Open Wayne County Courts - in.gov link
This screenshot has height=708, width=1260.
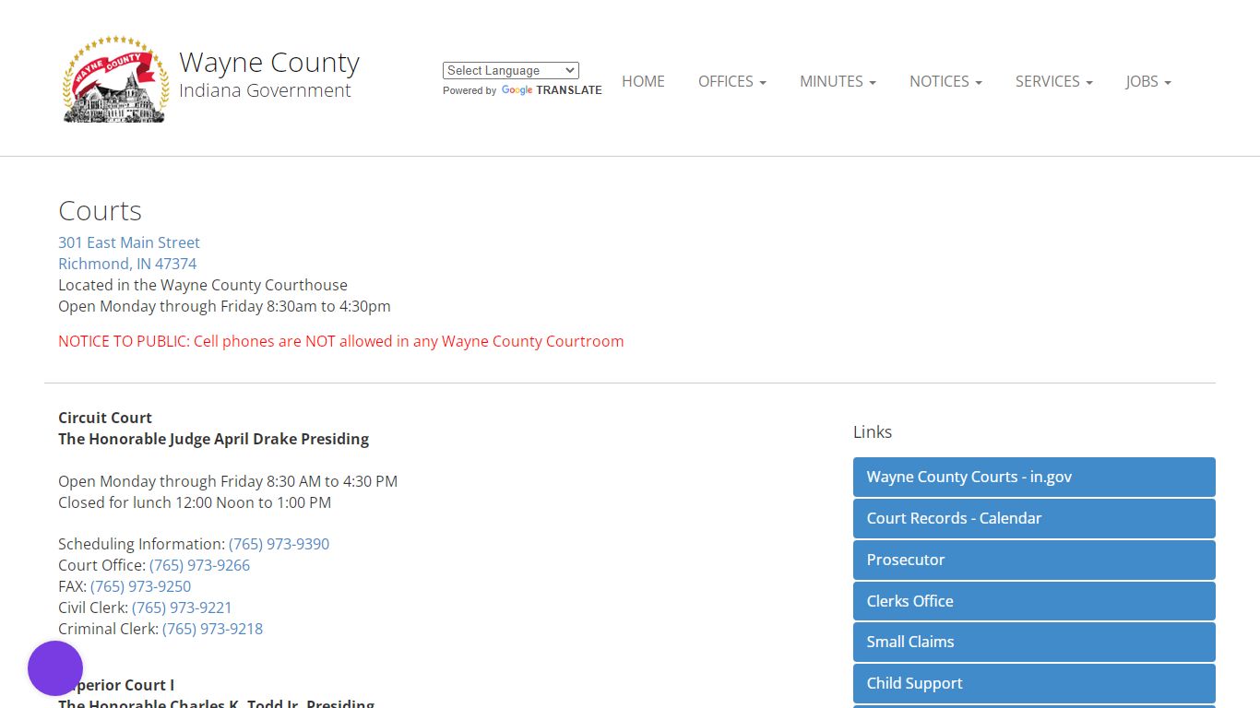coord(1034,477)
